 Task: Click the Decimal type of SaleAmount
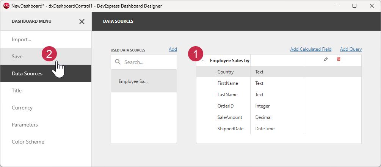(263, 117)
